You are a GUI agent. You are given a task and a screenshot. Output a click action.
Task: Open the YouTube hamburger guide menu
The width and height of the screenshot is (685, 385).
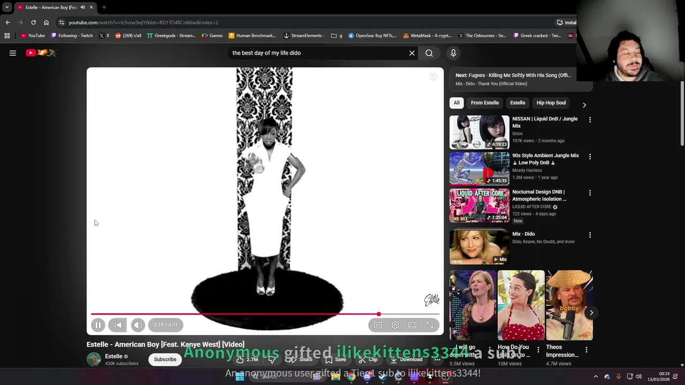click(13, 53)
